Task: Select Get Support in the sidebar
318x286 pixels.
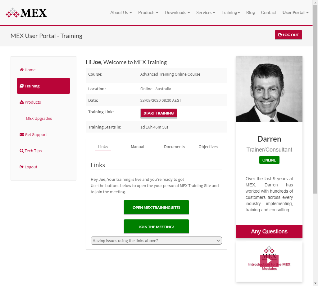Action: (x=36, y=134)
